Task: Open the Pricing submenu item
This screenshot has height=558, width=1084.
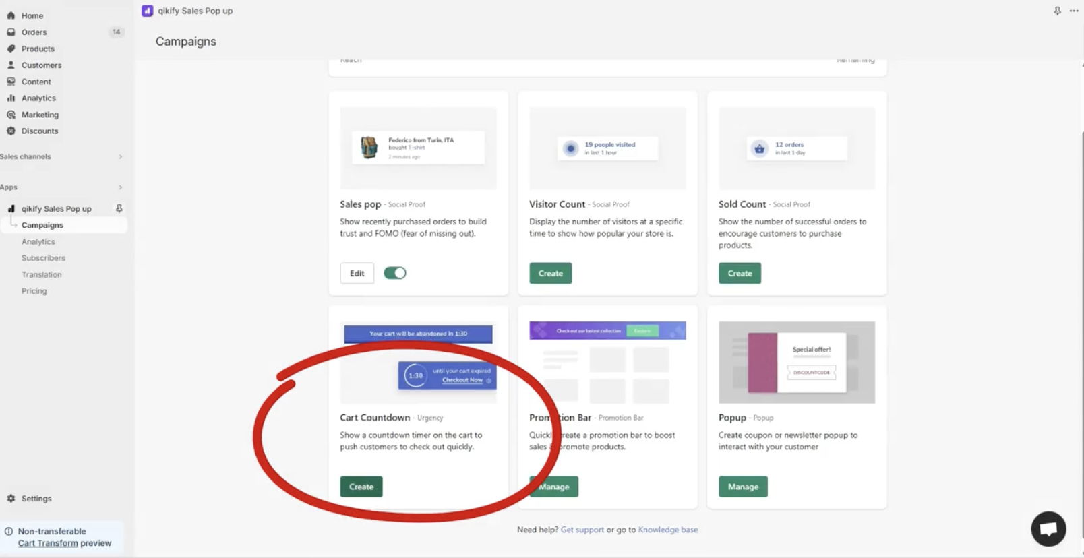Action: (34, 291)
